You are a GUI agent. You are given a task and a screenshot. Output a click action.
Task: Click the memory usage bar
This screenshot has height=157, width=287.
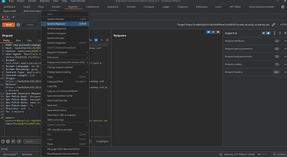[x=262, y=155]
